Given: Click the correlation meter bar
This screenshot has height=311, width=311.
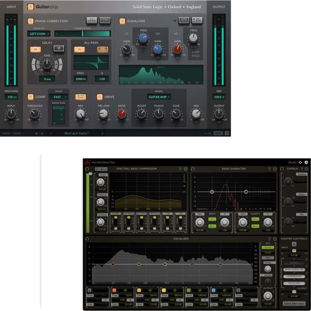Looking at the screenshot, I should [x=83, y=34].
